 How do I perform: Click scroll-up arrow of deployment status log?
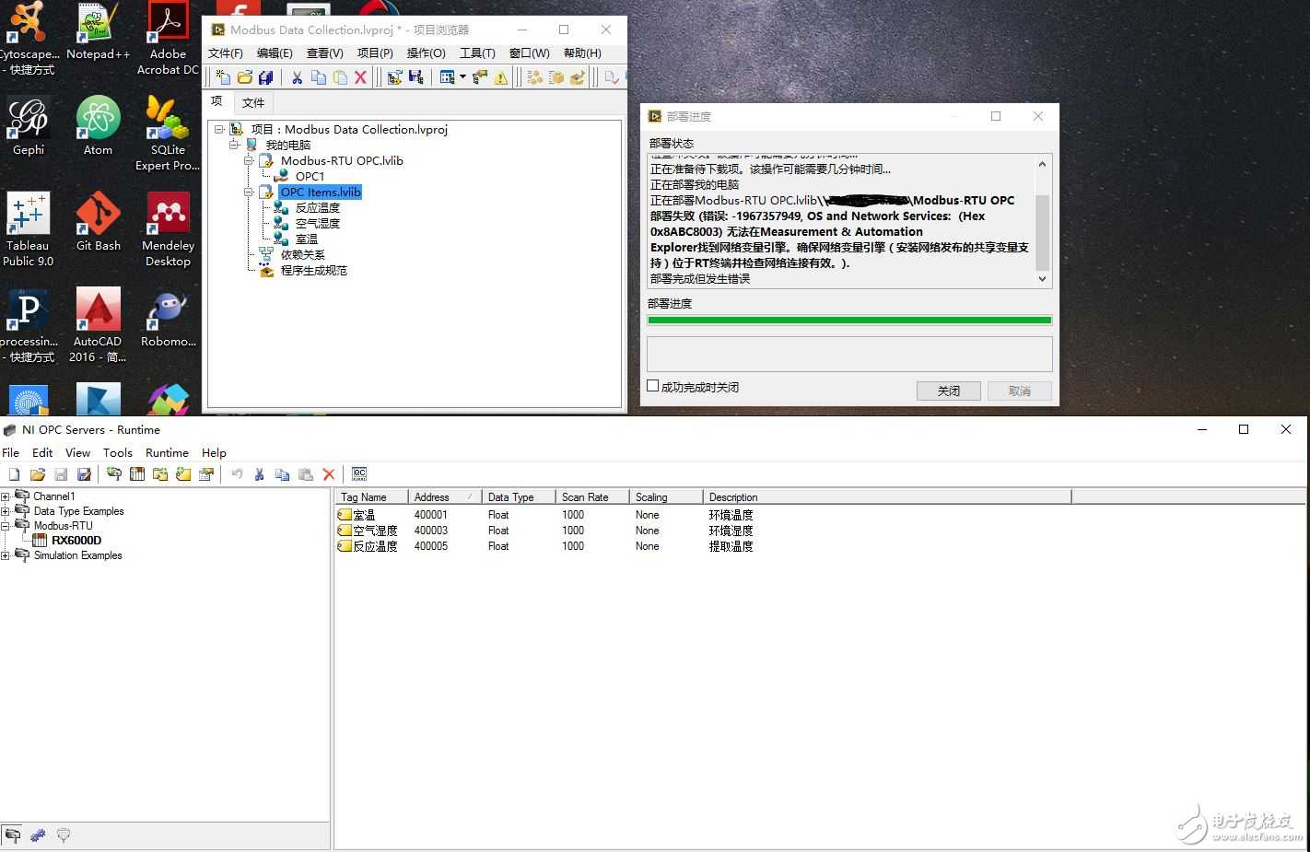(x=1043, y=164)
